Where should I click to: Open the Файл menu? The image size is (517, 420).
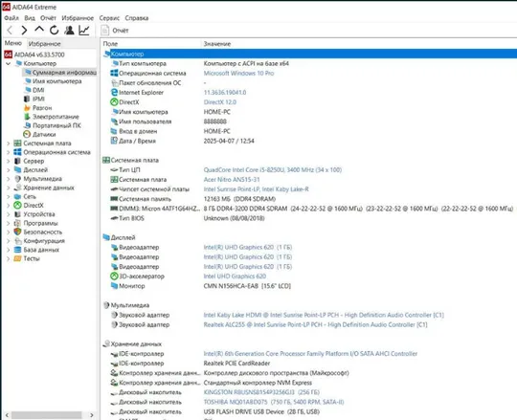11,18
